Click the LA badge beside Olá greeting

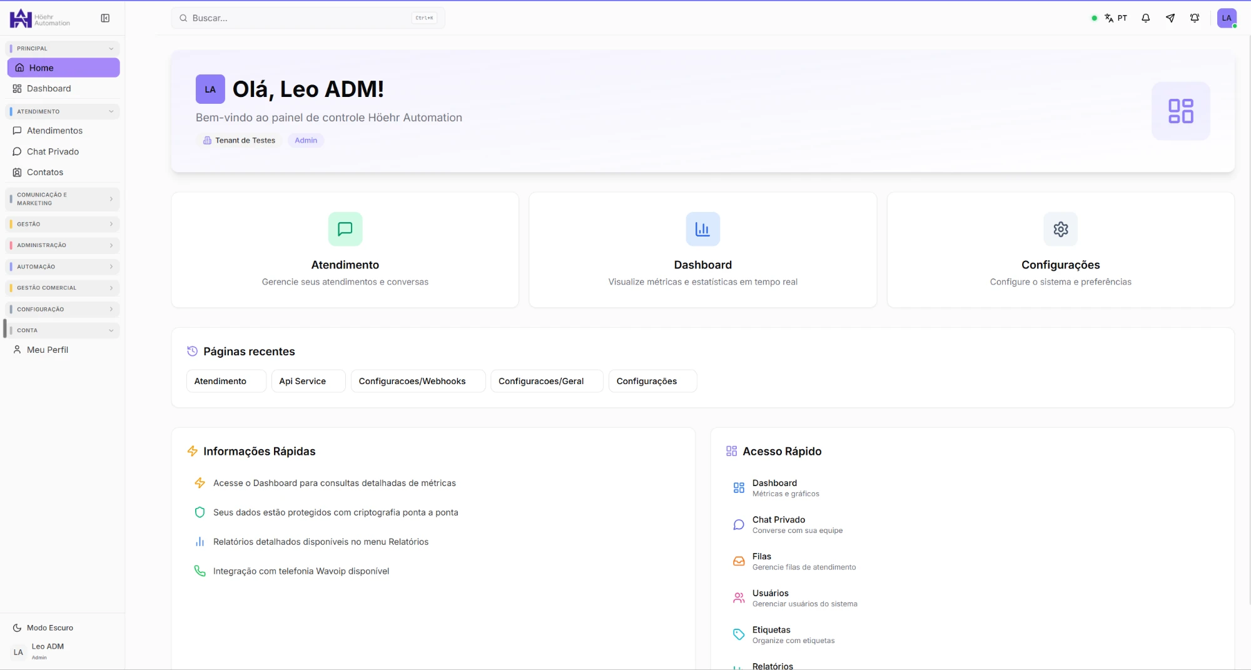point(210,89)
